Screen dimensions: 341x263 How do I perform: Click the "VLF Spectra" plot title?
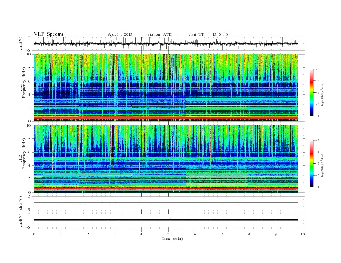pyautogui.click(x=49, y=34)
